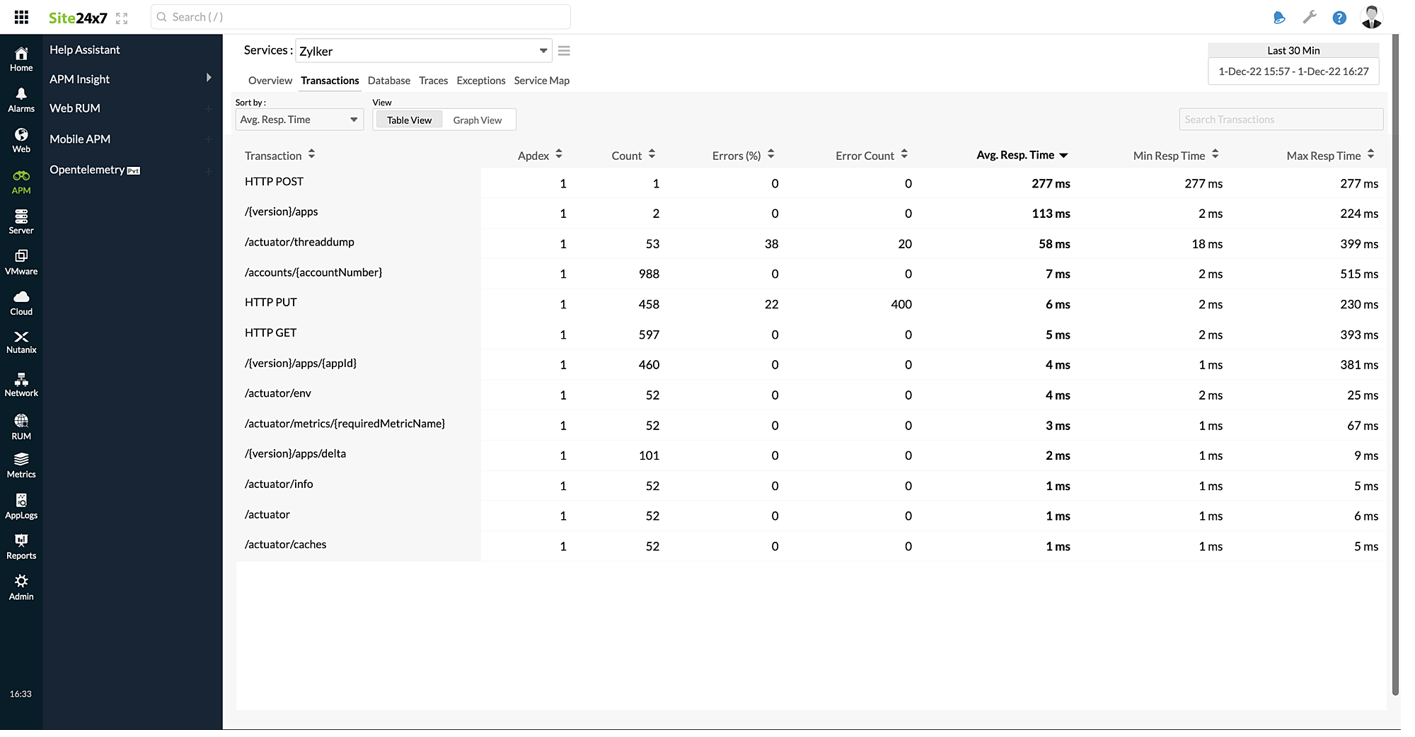
Task: Click the wrench tools icon in the header
Action: (x=1310, y=16)
